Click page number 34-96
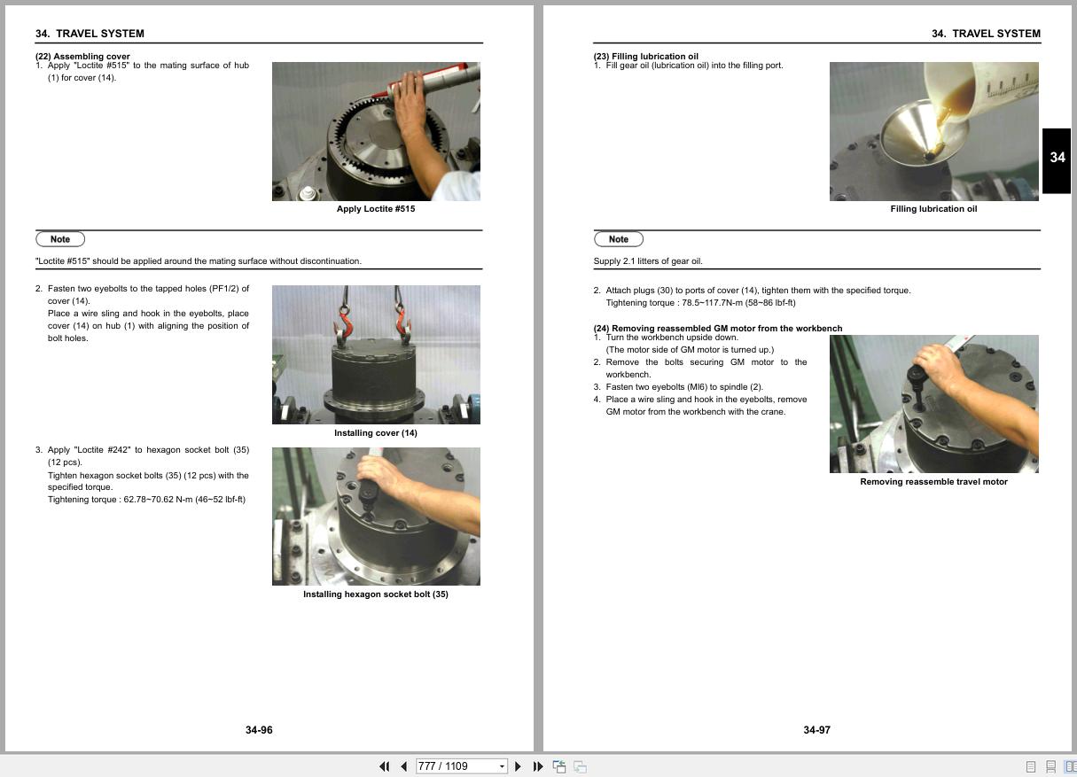The image size is (1077, 777). coord(259,730)
